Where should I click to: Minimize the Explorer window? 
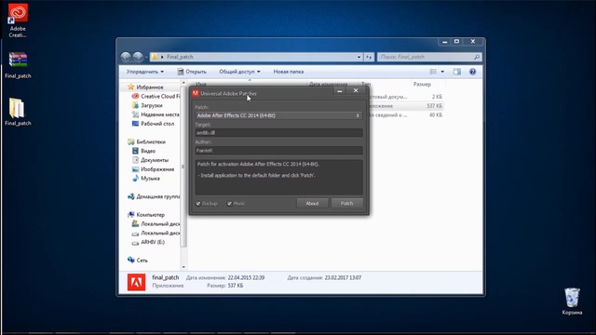(444, 42)
